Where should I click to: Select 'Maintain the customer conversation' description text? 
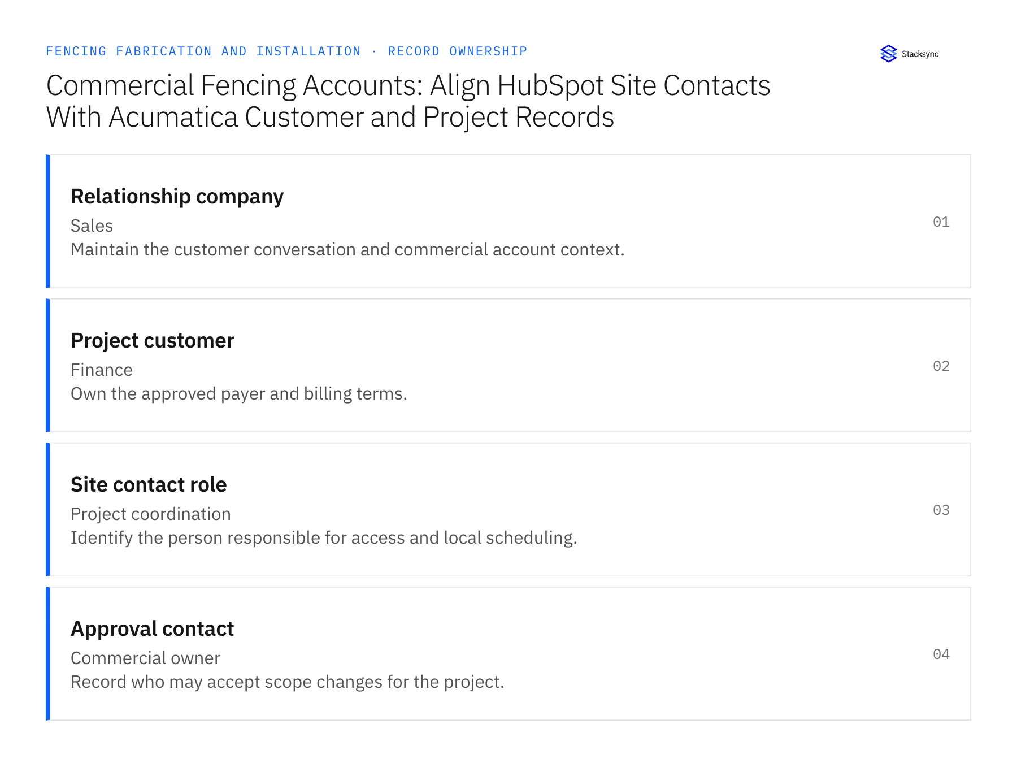point(214,250)
